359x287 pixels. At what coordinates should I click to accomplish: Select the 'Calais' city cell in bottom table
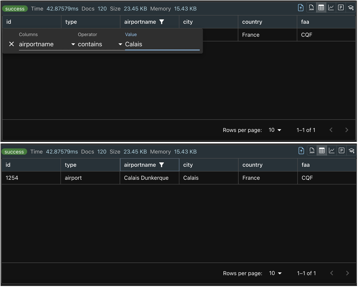coord(209,178)
